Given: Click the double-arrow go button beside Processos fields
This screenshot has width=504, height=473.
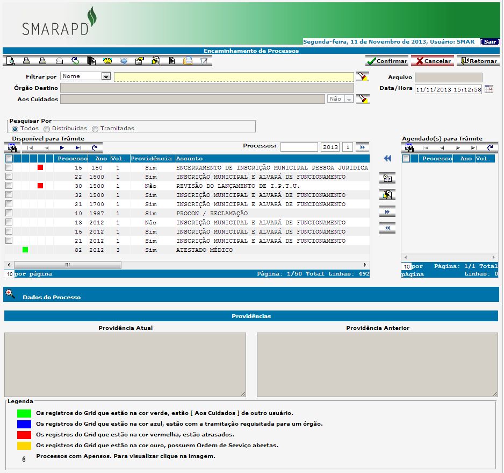Looking at the screenshot, I should pos(362,147).
